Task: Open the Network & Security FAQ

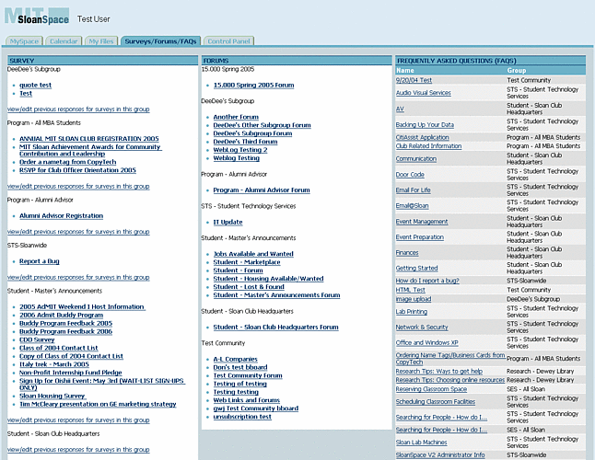Action: click(422, 327)
